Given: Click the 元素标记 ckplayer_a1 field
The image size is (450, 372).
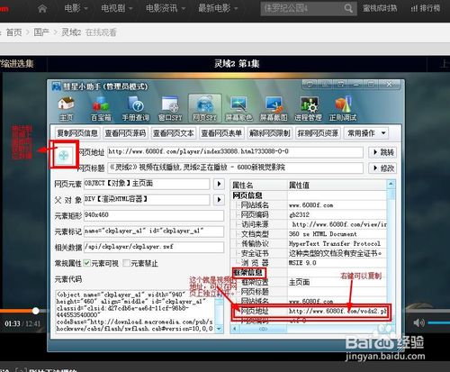Looking at the screenshot, I should (154, 231).
